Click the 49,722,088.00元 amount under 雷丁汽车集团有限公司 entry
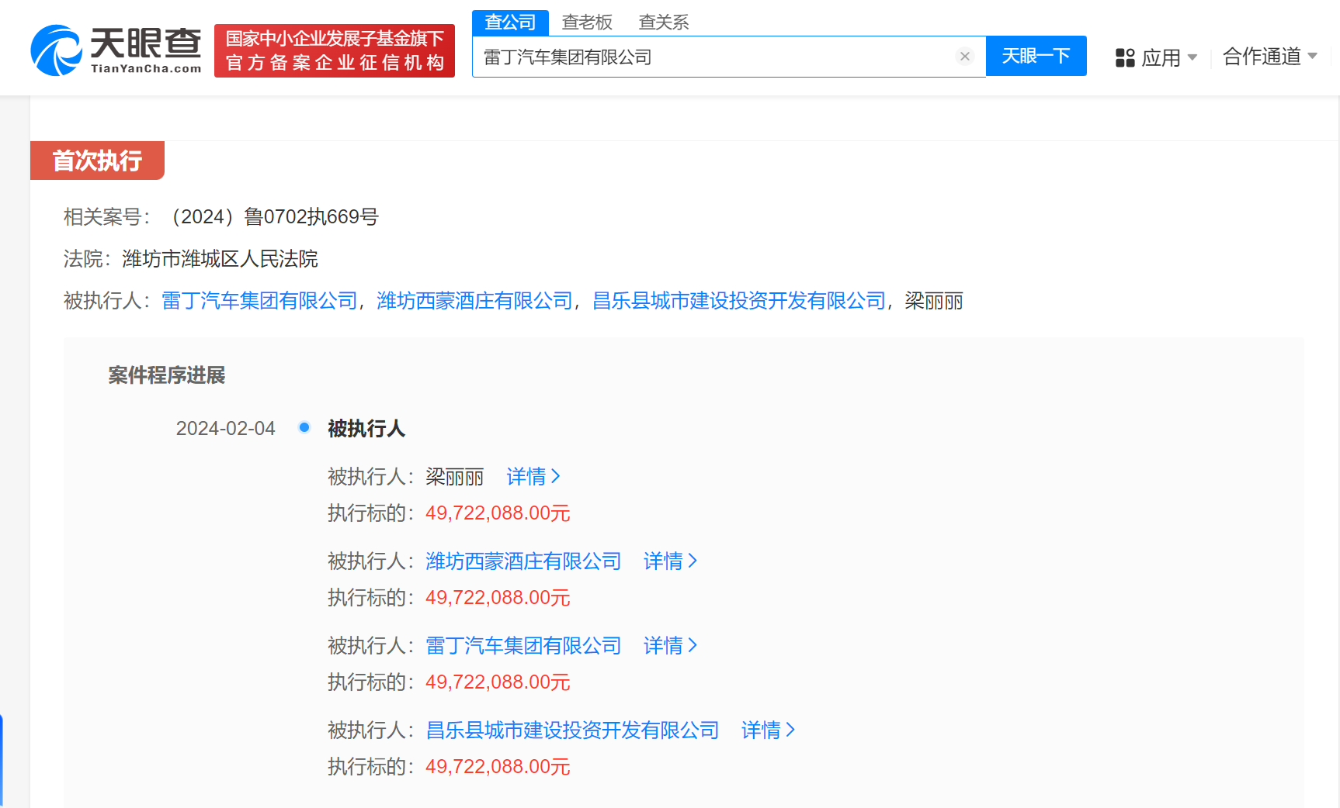This screenshot has width=1340, height=808. (498, 682)
